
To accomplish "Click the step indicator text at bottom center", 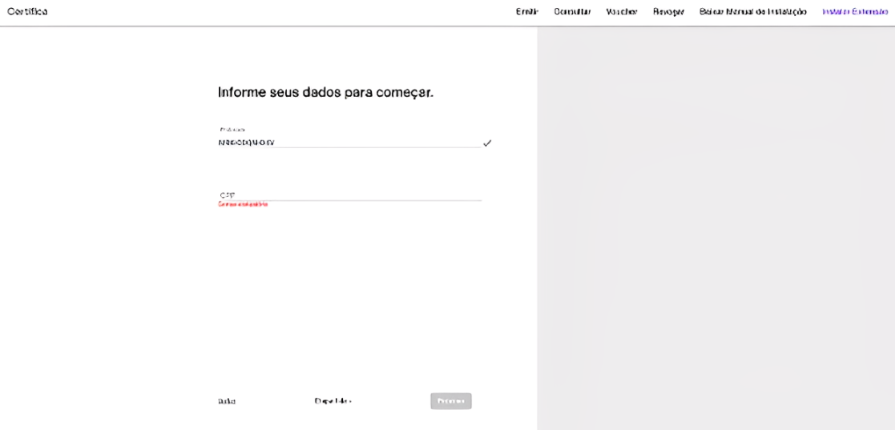I will tap(333, 401).
